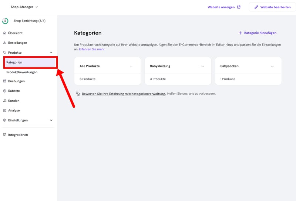Click the Bestellungen download icon
Image resolution: width=296 pixels, height=201 pixels.
tap(4, 43)
